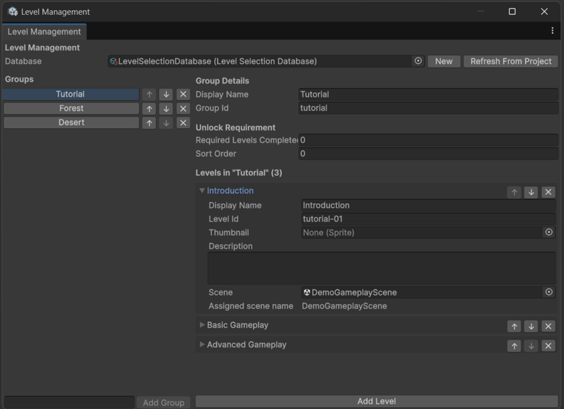The image size is (564, 409).
Task: Expand the Advanced Gameplay level foldout
Action: coord(202,344)
